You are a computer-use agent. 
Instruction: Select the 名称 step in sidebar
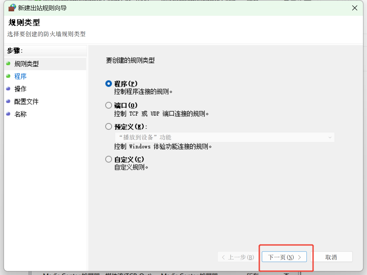click(x=21, y=114)
